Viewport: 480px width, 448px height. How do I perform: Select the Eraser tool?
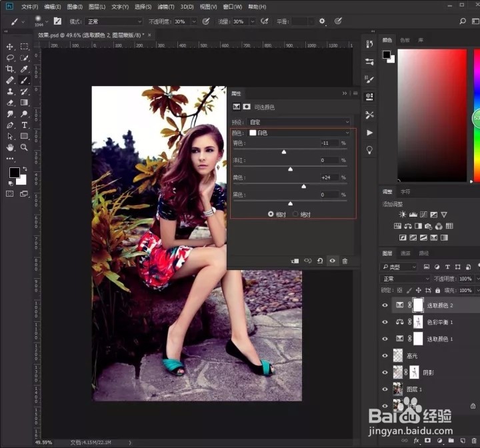point(10,103)
